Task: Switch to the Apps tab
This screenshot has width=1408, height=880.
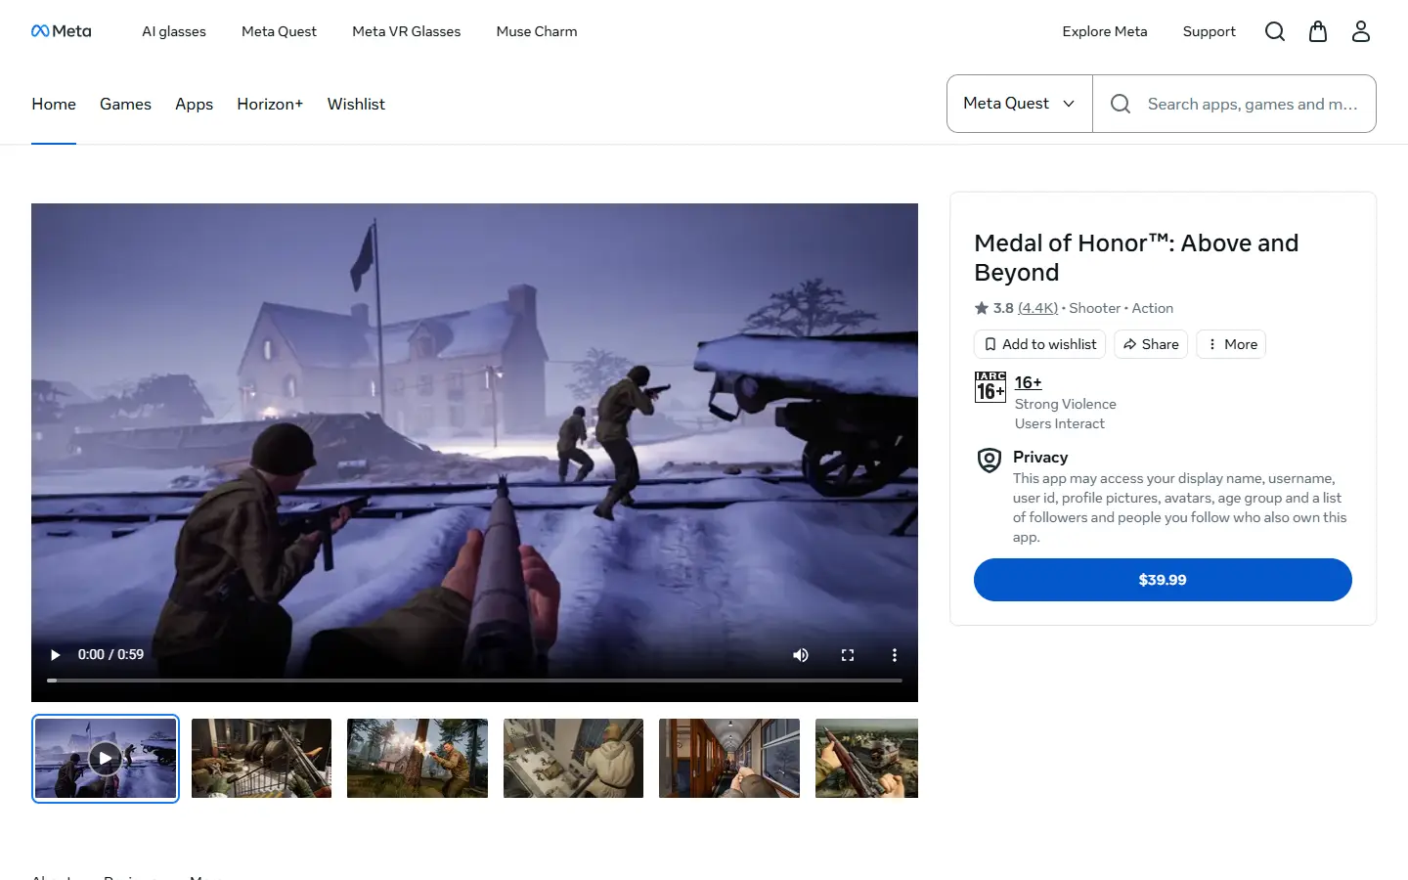Action: coord(194,104)
